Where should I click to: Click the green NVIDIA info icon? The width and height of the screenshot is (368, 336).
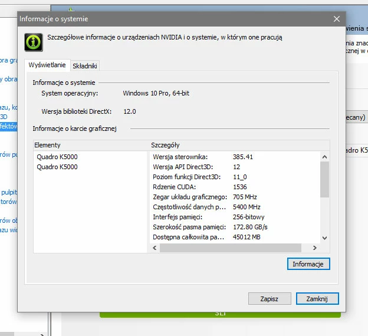tap(34, 42)
